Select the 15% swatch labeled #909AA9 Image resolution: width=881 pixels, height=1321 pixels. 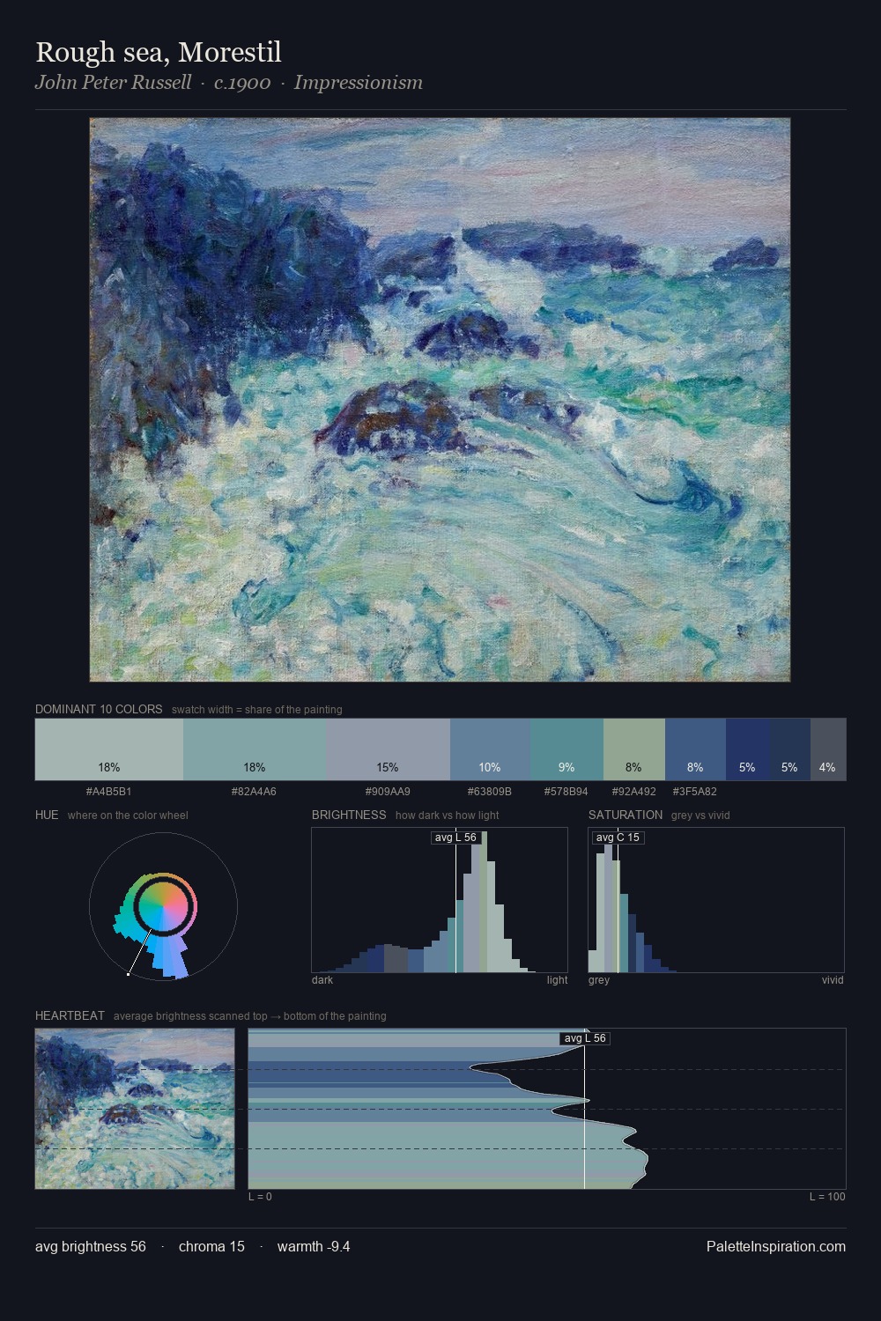pos(388,749)
